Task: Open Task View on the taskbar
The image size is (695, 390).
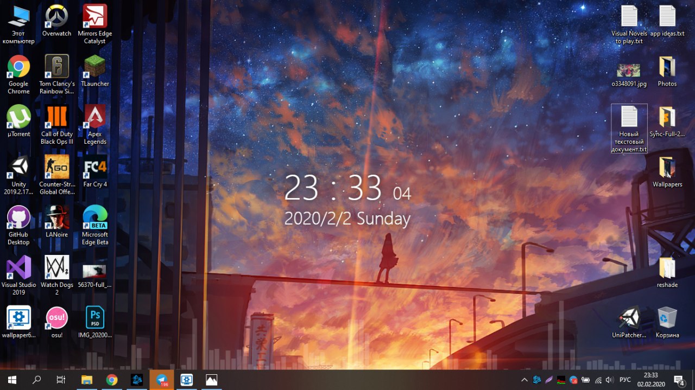Action: coord(61,380)
